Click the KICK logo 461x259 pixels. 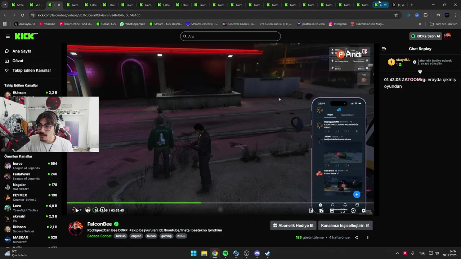tap(26, 36)
